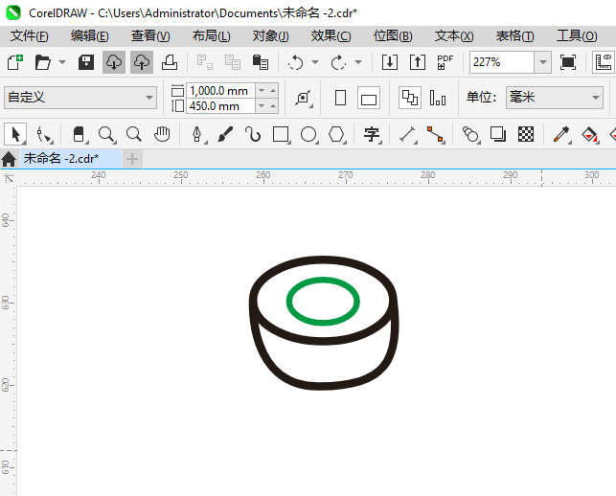This screenshot has width=616, height=496.
Task: Set portrait page orientation
Action: [341, 98]
